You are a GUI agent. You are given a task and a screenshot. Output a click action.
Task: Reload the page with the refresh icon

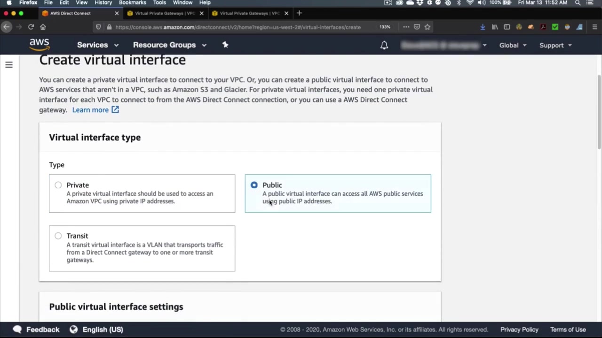[x=31, y=27]
